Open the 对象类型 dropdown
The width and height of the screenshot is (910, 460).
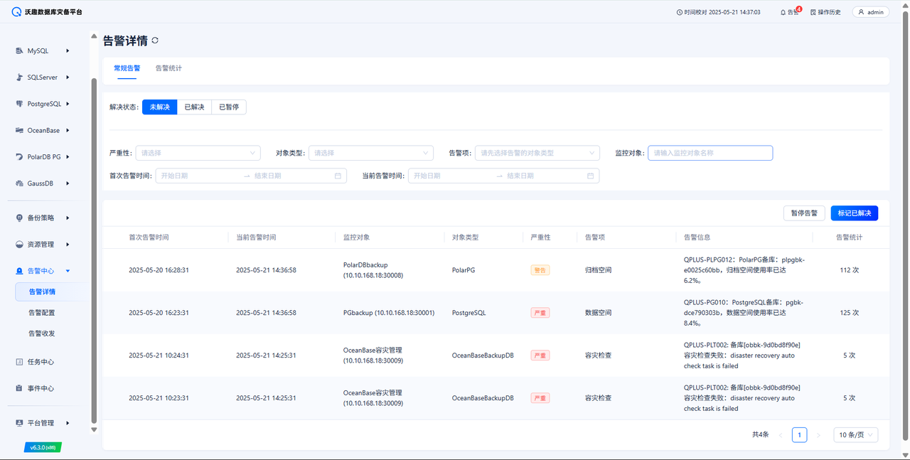[371, 153]
